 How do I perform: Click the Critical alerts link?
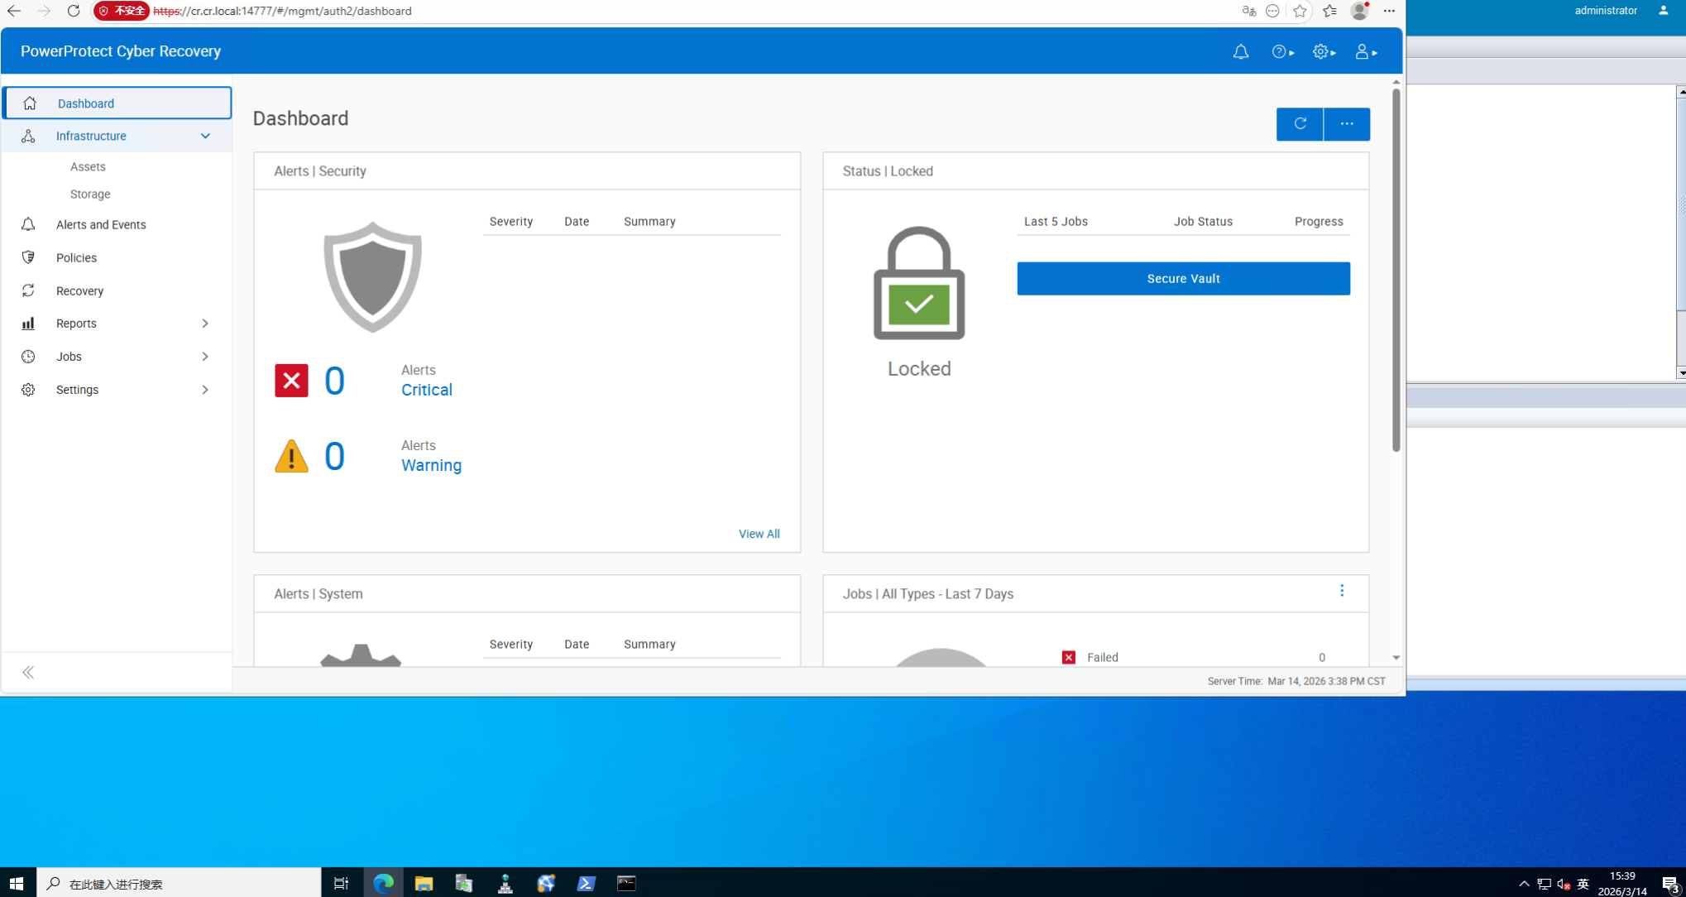pyautogui.click(x=426, y=390)
